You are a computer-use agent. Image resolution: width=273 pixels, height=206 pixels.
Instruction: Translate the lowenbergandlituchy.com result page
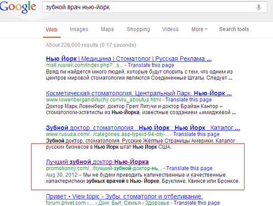tap(188, 100)
